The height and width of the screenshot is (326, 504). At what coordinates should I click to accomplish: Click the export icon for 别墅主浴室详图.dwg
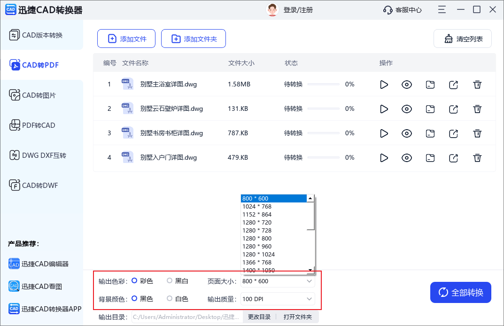(453, 85)
